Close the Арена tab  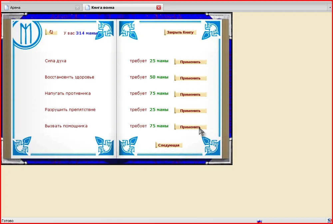(77, 7)
